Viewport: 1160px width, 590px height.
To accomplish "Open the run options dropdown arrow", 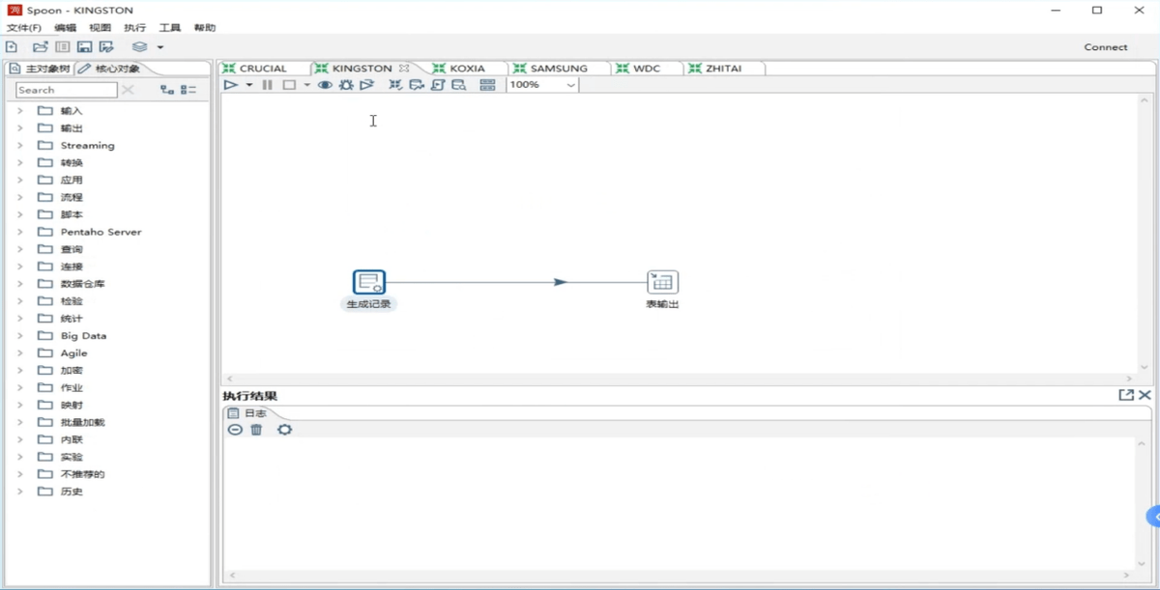I will 248,85.
